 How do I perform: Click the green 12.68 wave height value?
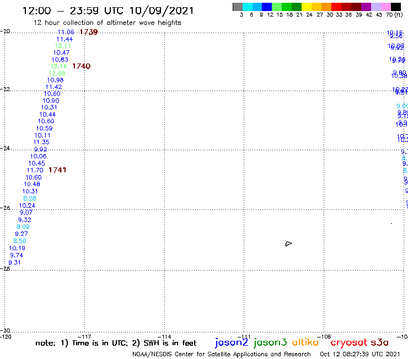click(x=57, y=73)
